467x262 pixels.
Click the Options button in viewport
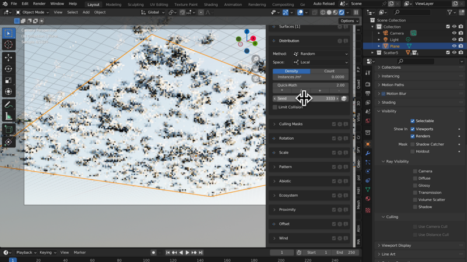[349, 21]
